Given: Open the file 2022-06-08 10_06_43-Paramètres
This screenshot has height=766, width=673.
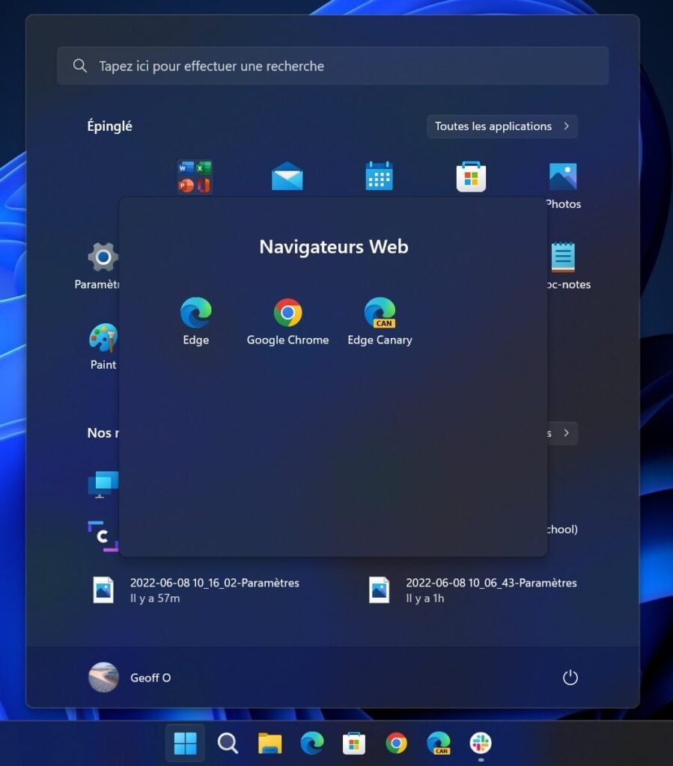Looking at the screenshot, I should [473, 590].
